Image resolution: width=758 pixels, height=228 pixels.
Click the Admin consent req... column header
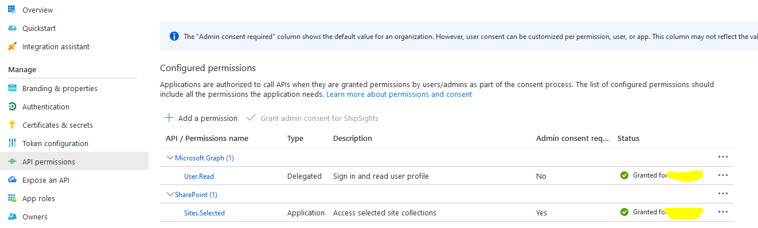tap(572, 138)
